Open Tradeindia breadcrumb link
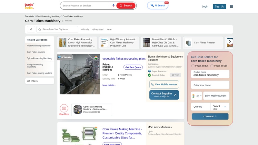Screen dimensions: 258x145 [x=30, y=16]
